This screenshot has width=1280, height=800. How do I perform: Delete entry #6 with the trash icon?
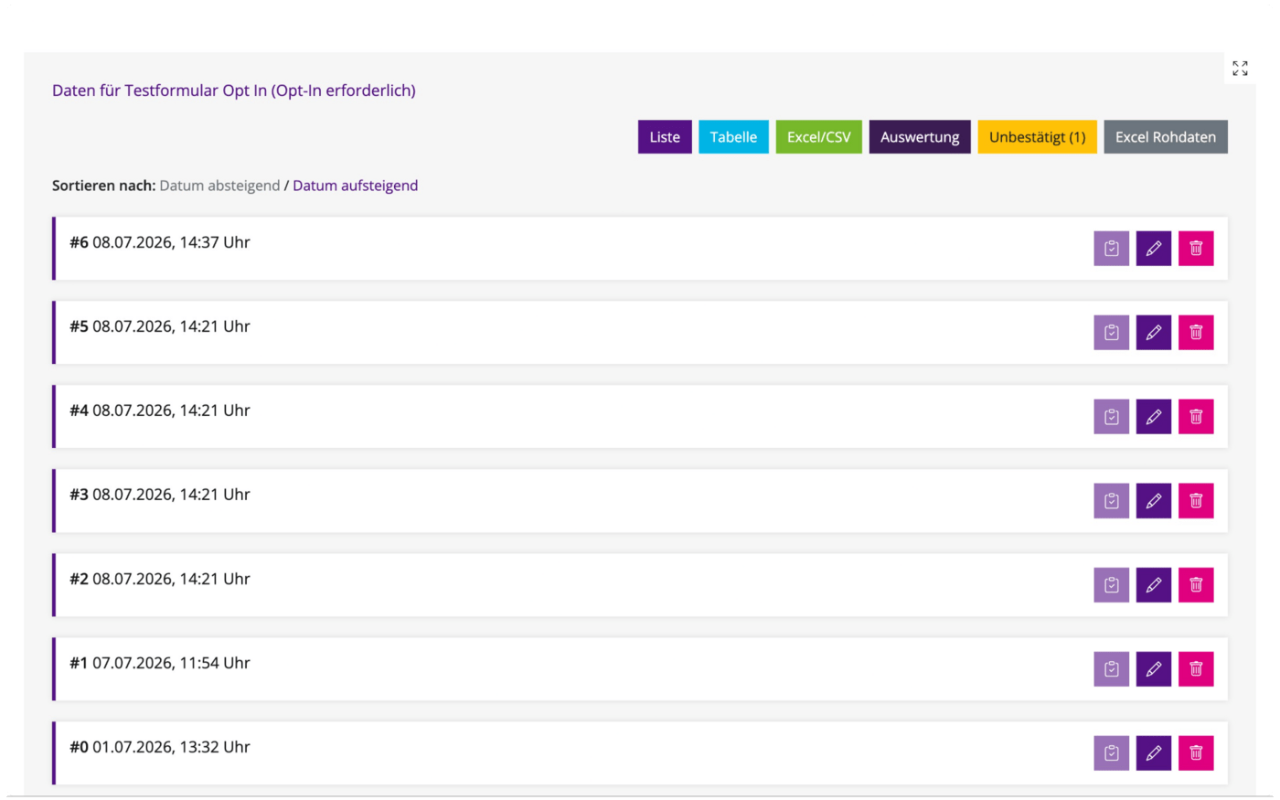click(x=1196, y=249)
